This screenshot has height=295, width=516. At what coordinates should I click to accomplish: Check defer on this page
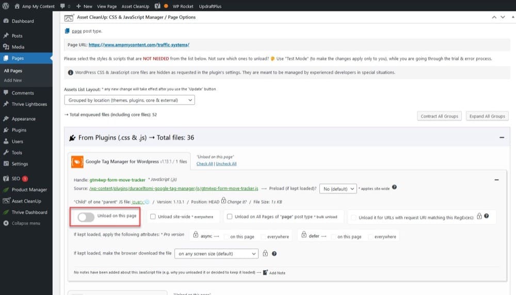[333, 237]
